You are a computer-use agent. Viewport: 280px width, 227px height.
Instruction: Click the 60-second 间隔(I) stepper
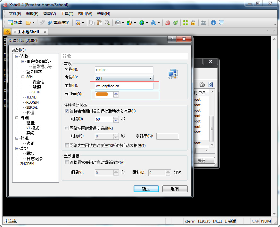click(x=116, y=119)
